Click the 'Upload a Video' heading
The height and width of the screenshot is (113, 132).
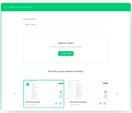tap(66, 43)
